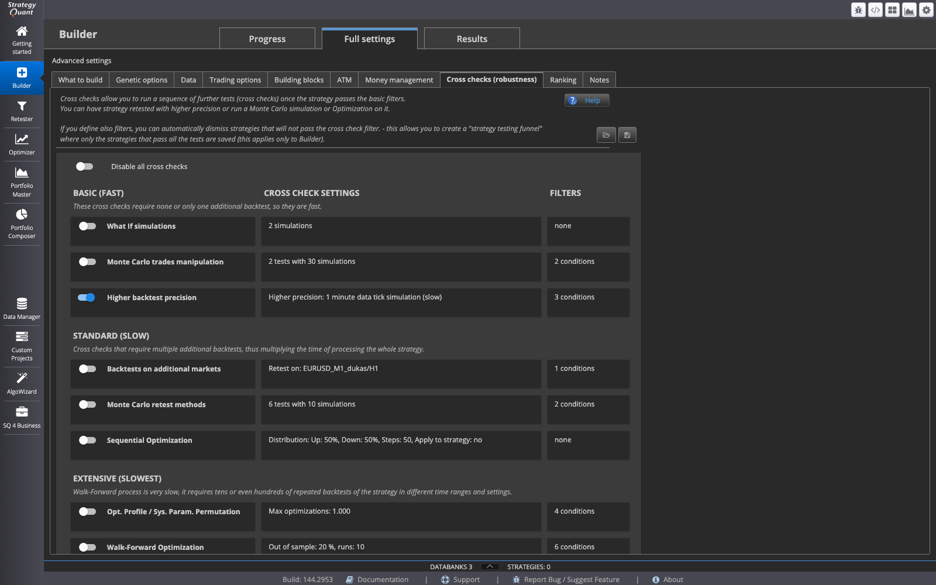Click the grid layout icon top right

(x=892, y=10)
